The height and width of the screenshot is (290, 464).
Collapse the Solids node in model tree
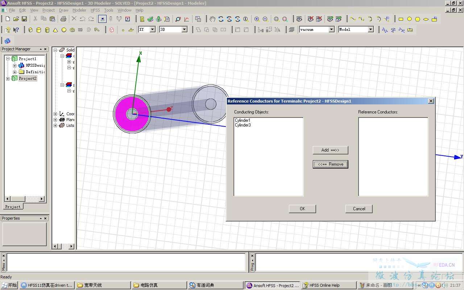[x=55, y=50]
